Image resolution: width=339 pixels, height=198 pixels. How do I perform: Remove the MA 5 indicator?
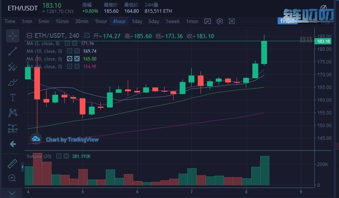click(75, 44)
